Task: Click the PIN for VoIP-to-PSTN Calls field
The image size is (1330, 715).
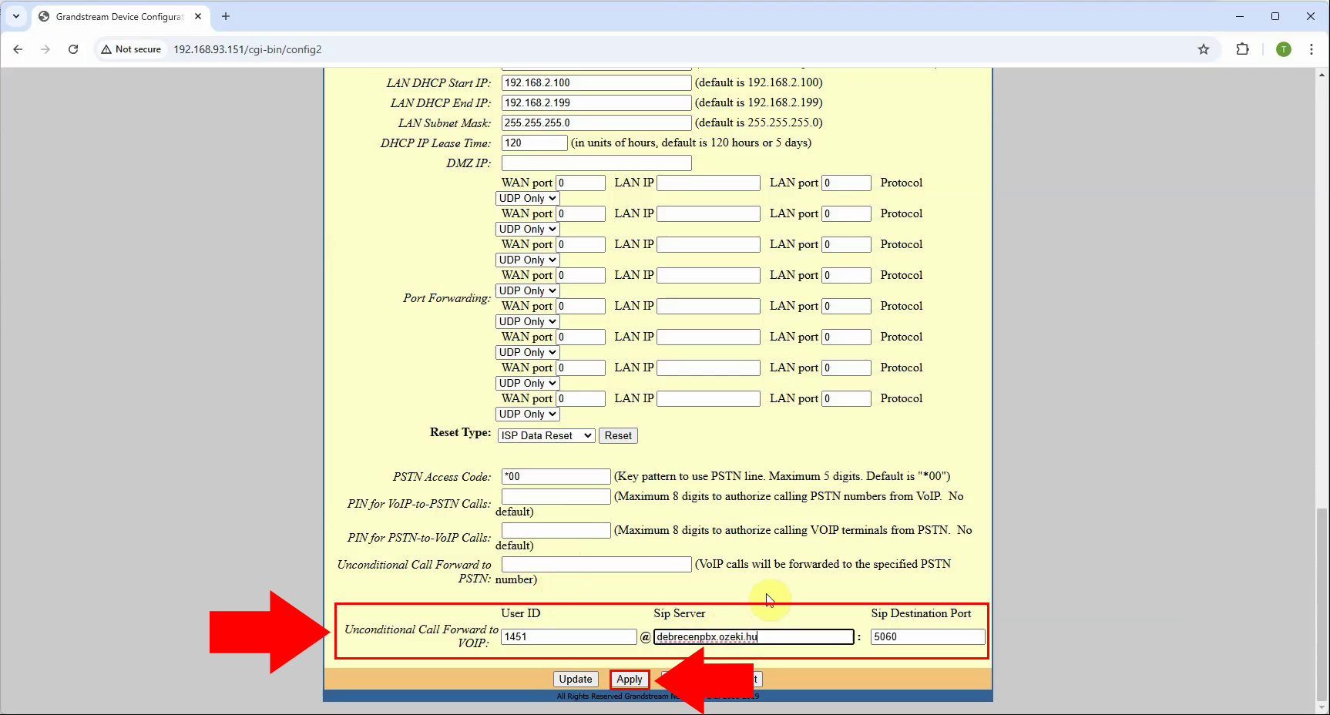Action: point(556,496)
